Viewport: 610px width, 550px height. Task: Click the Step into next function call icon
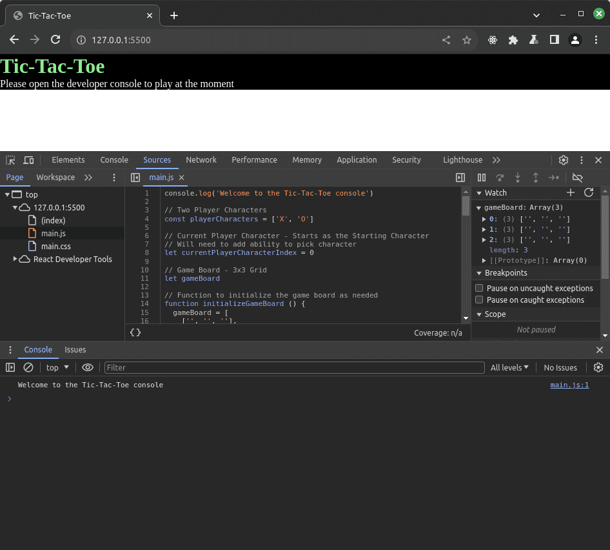tap(518, 178)
